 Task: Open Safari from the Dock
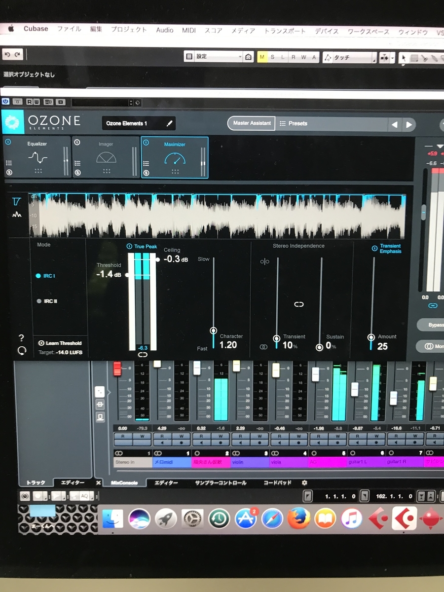pyautogui.click(x=272, y=518)
